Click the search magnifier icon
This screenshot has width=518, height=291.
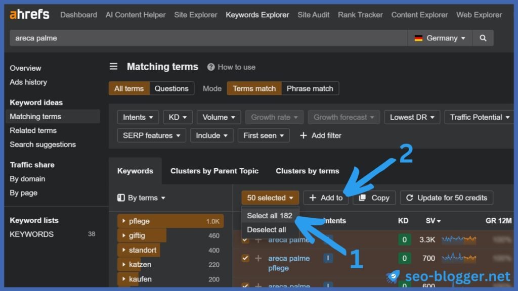click(483, 38)
